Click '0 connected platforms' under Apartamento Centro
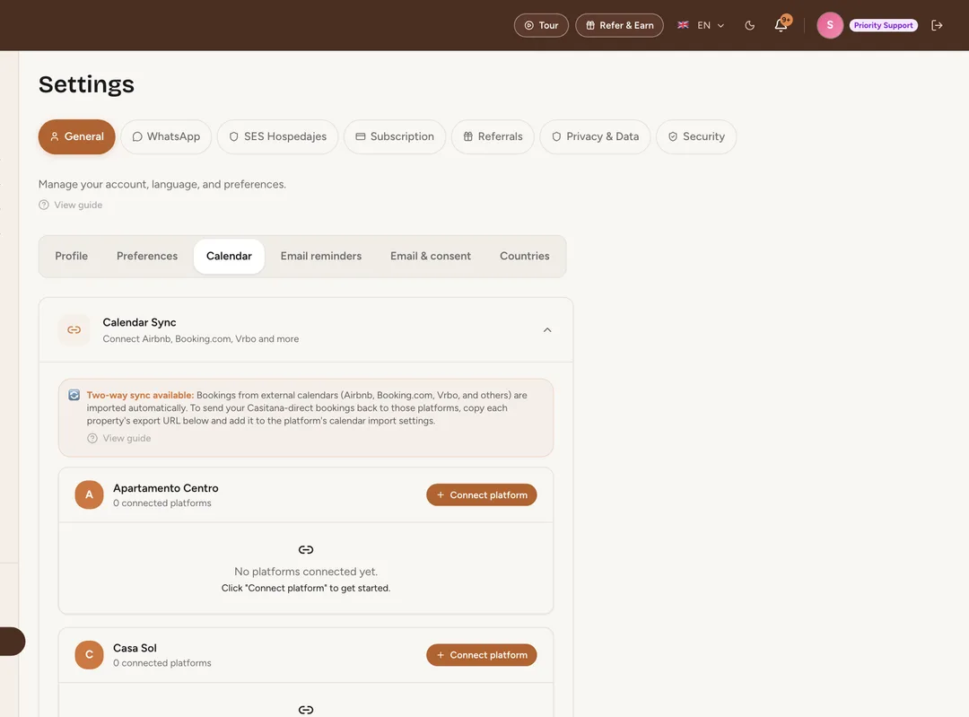Viewport: 969px width, 717px height. pos(161,503)
